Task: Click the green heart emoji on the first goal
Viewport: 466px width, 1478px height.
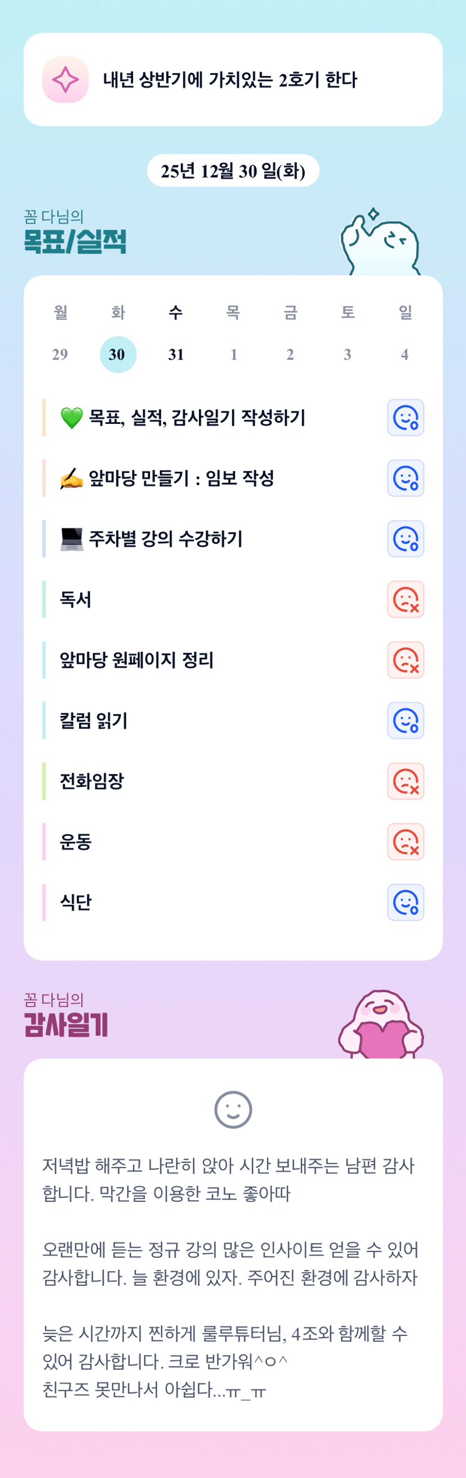Action: (72, 418)
